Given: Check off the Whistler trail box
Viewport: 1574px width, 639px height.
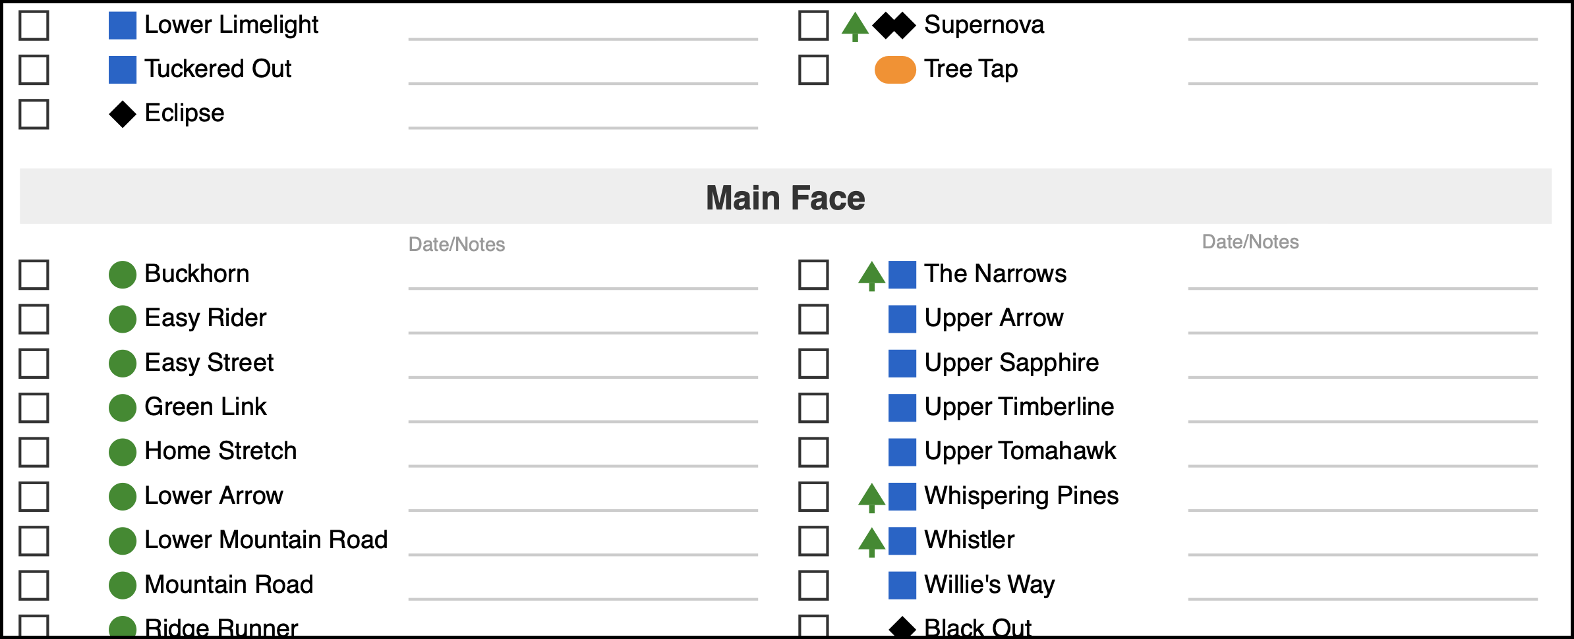Looking at the screenshot, I should 813,541.
